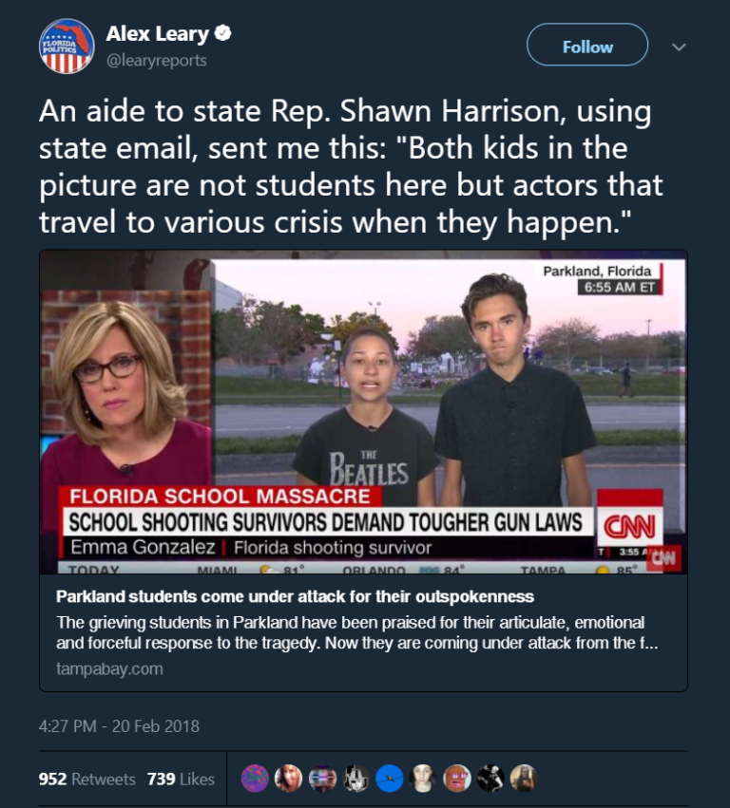Click the verified badge beside Alex Leary

pyautogui.click(x=223, y=34)
